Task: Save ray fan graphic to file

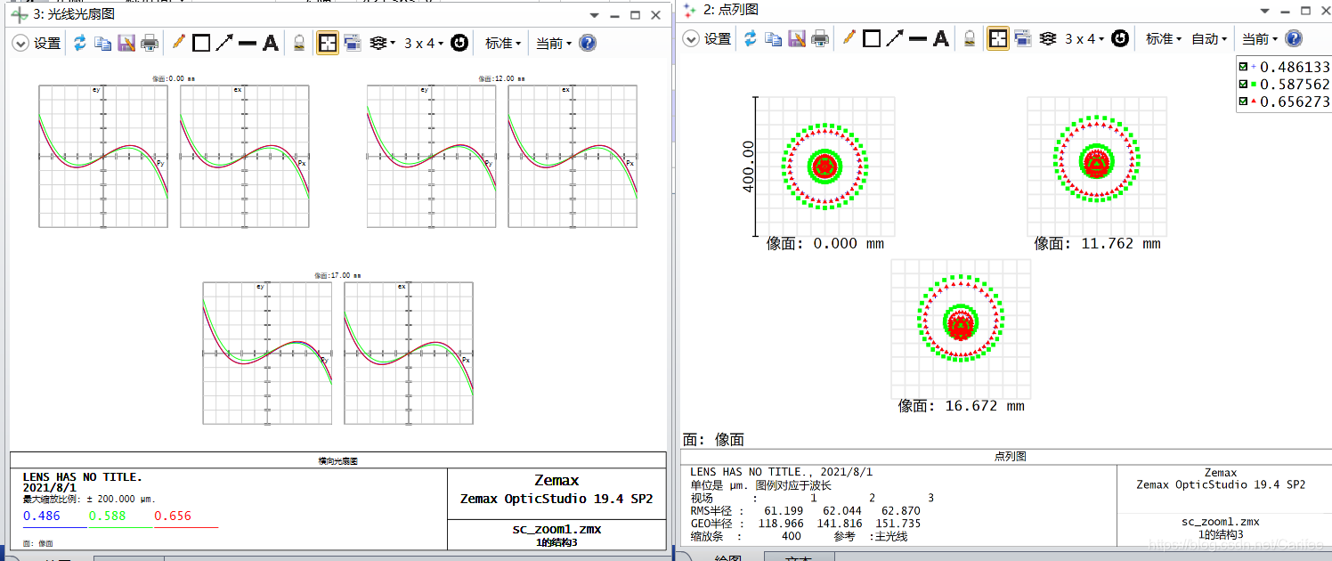Action: [126, 43]
